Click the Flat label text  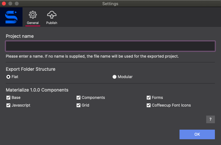tap(15, 77)
